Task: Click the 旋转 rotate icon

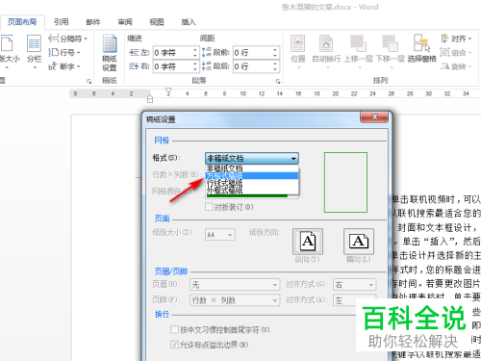Action: pos(456,66)
